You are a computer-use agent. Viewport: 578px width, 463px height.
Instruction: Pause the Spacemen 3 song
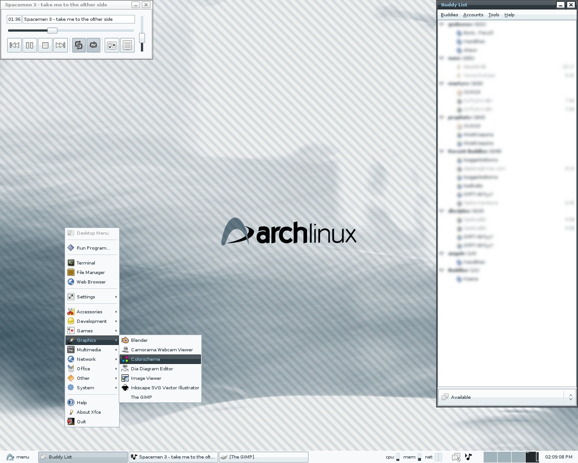pos(30,45)
